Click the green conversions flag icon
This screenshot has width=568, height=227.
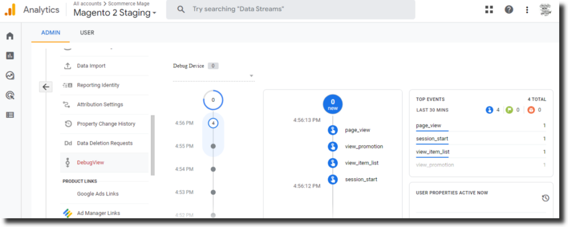(x=509, y=110)
